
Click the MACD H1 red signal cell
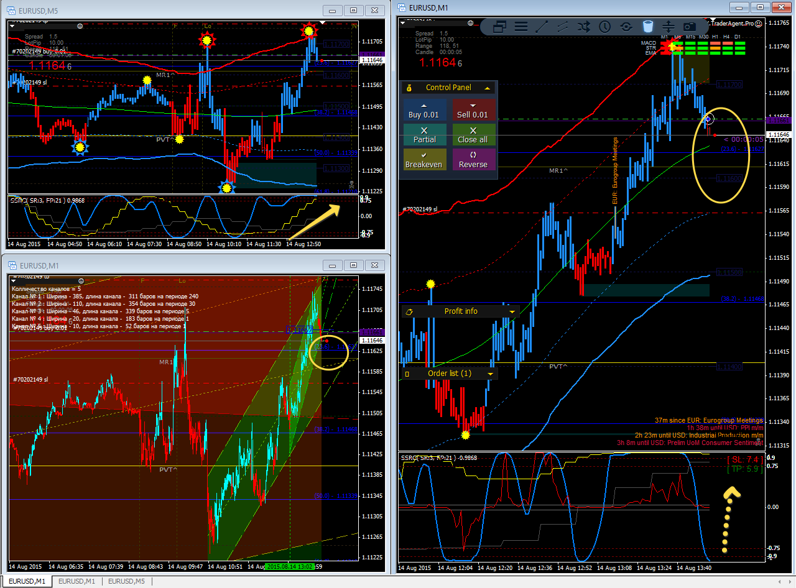[715, 43]
